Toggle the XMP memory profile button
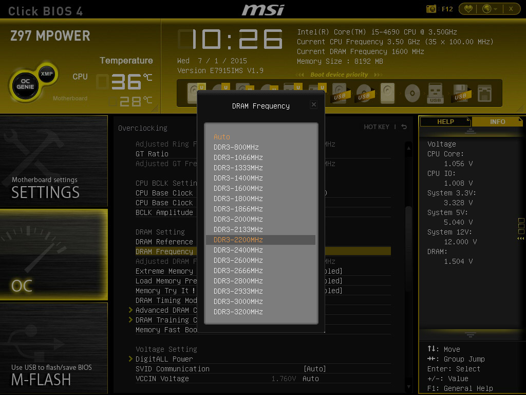 47,74
